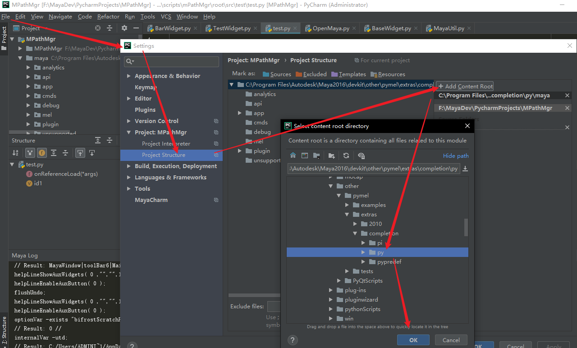Create a new folder in directory chooser
This screenshot has width=577, height=348.
[x=332, y=156]
